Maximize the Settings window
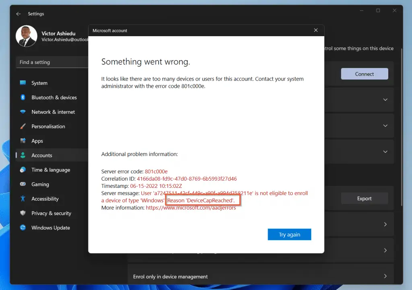This screenshot has height=290, width=412. coord(378,10)
